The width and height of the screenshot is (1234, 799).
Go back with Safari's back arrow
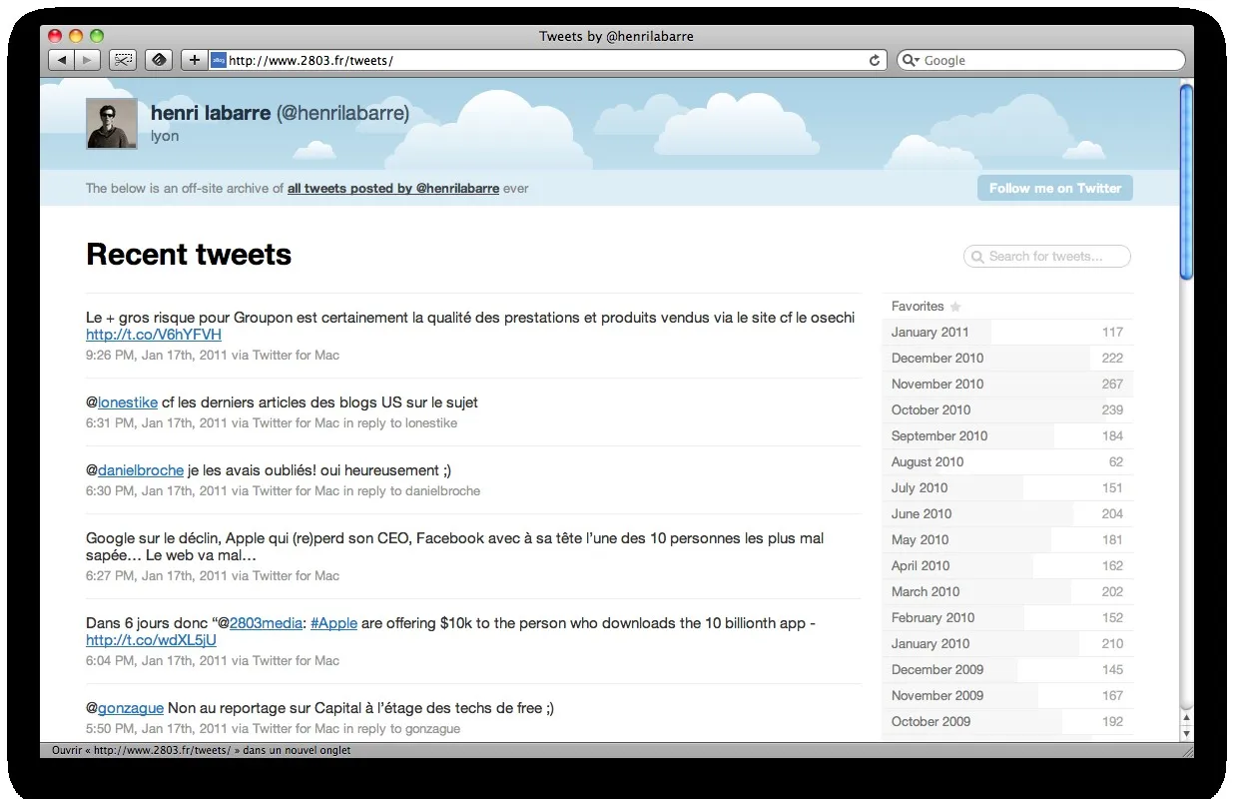[x=62, y=60]
